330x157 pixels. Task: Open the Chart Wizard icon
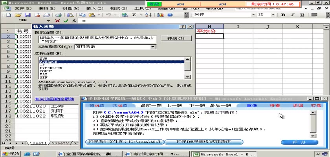160,15
